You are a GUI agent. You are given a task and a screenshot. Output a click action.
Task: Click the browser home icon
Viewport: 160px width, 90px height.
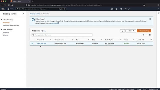[x=12, y=5]
